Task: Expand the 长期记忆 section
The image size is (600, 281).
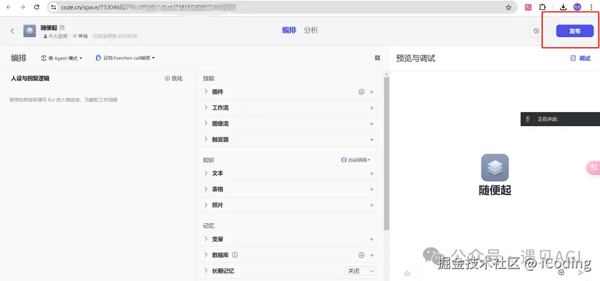Action: pyautogui.click(x=206, y=270)
